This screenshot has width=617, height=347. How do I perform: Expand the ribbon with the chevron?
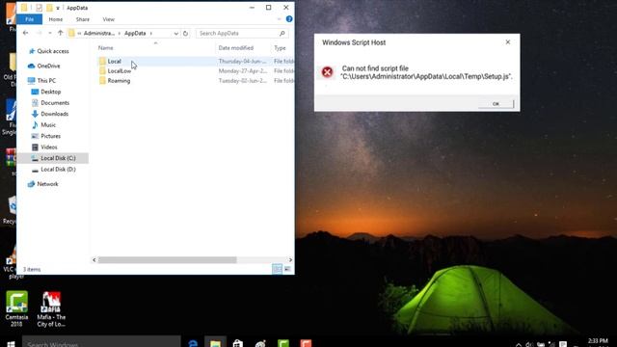click(x=279, y=19)
